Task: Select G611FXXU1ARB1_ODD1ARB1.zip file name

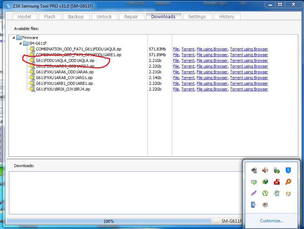Action: [x=64, y=83]
